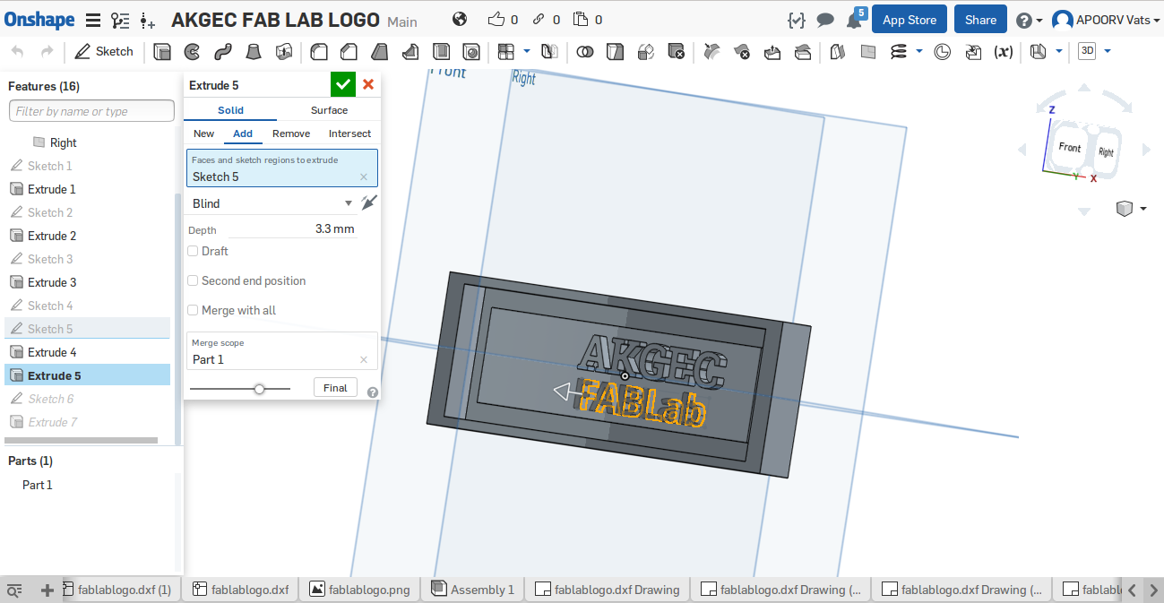Select the Mirror tool
Screen dimensions: 1164x603
pyautogui.click(x=551, y=52)
